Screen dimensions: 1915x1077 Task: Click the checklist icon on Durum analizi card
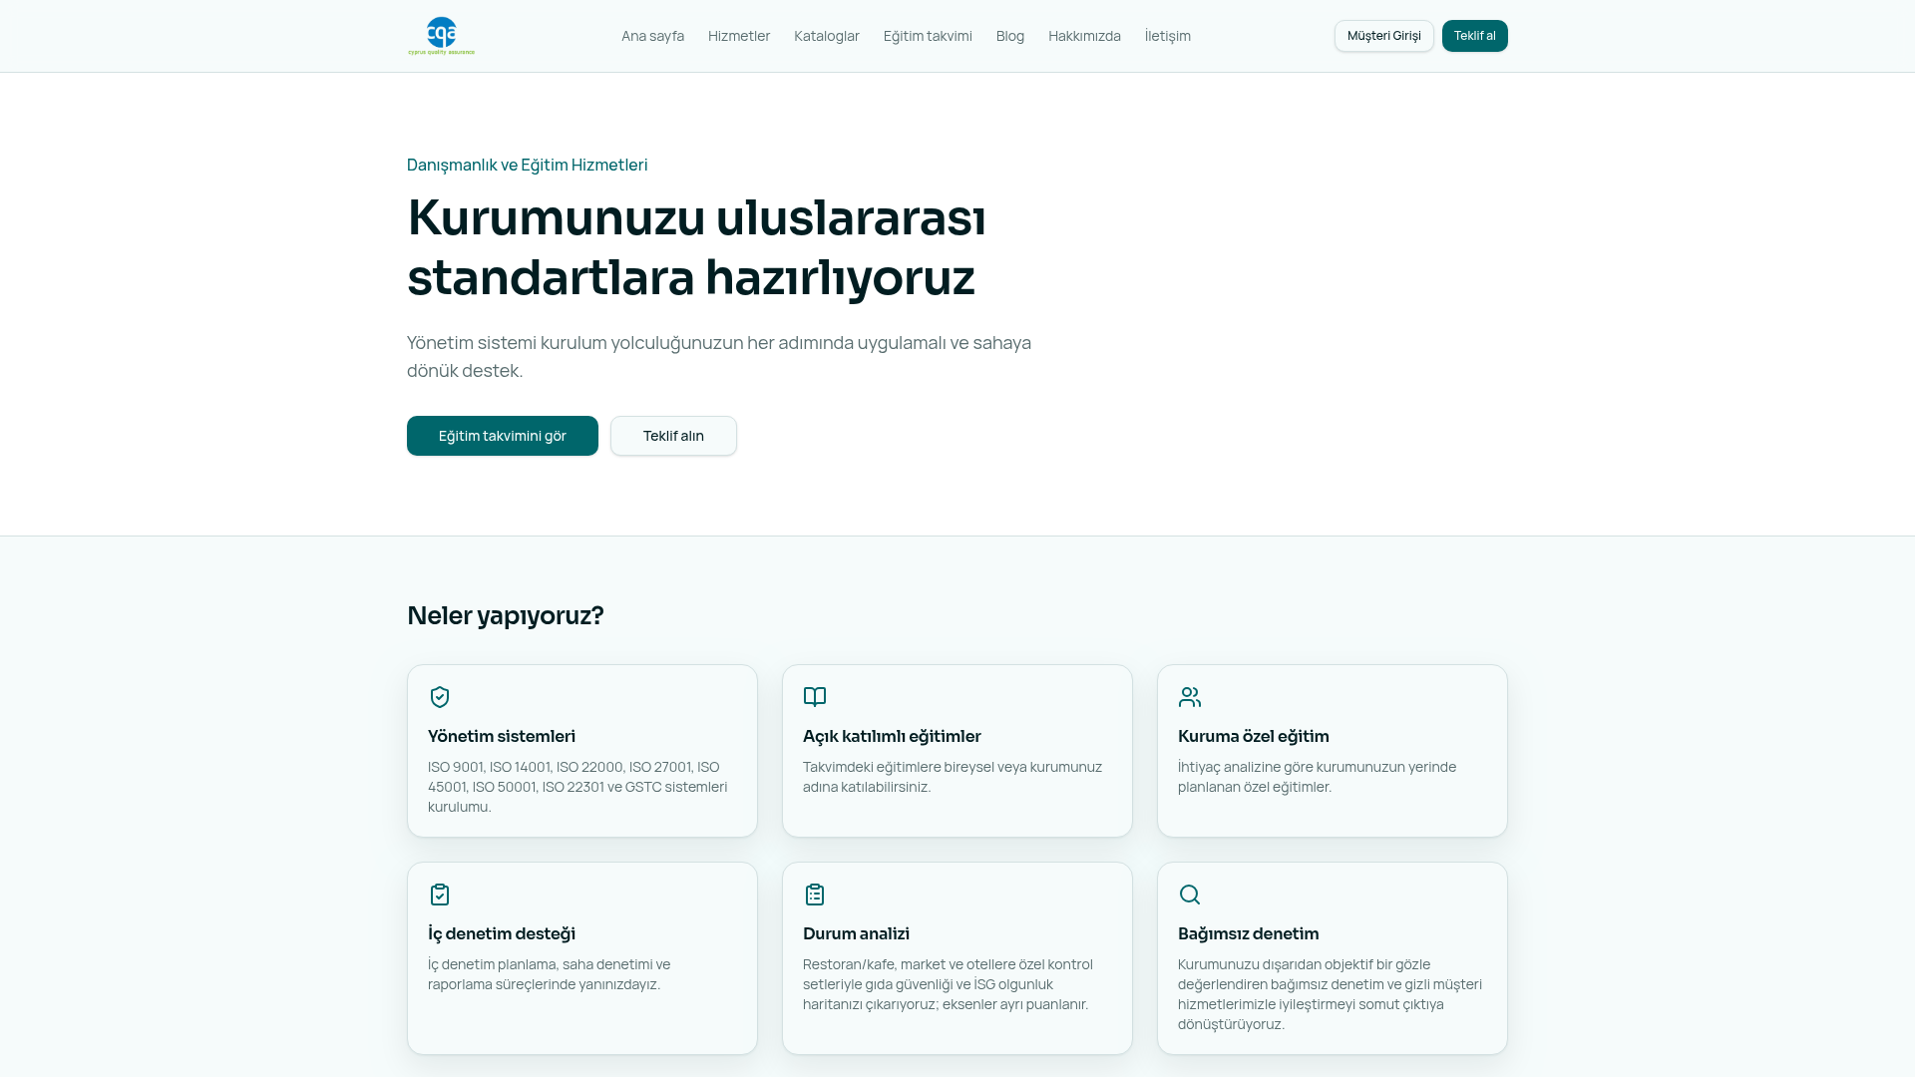(815, 895)
